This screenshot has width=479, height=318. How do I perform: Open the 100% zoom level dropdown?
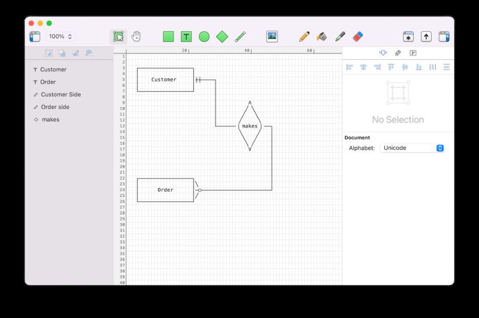60,37
